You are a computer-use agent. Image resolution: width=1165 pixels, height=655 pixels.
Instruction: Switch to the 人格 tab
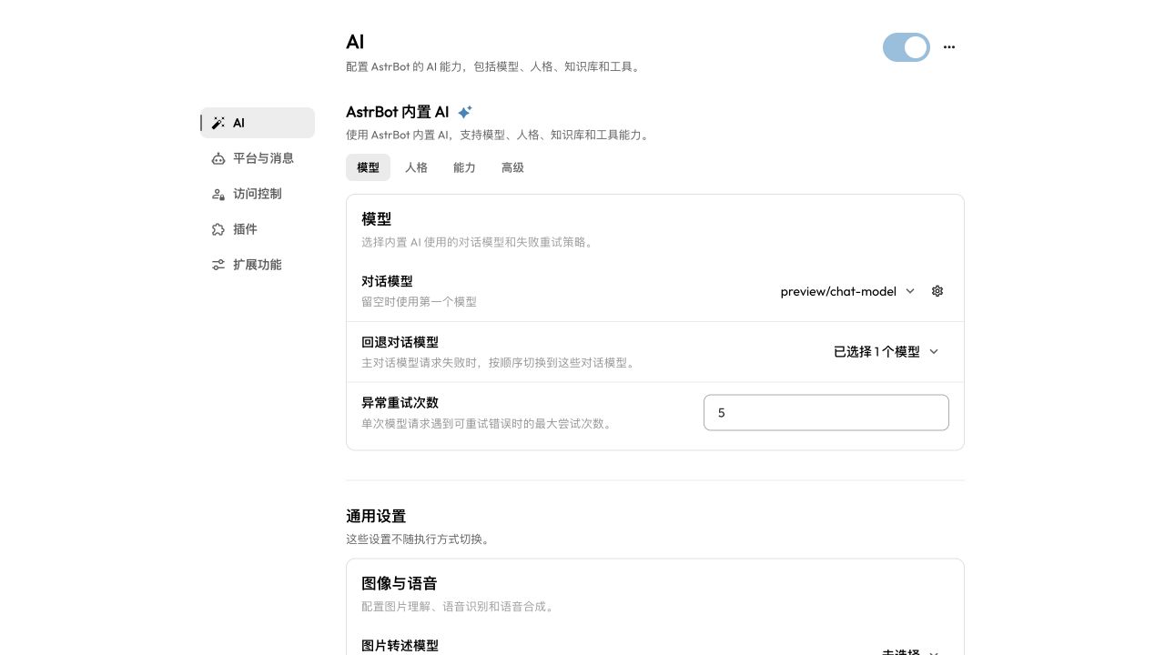[416, 167]
